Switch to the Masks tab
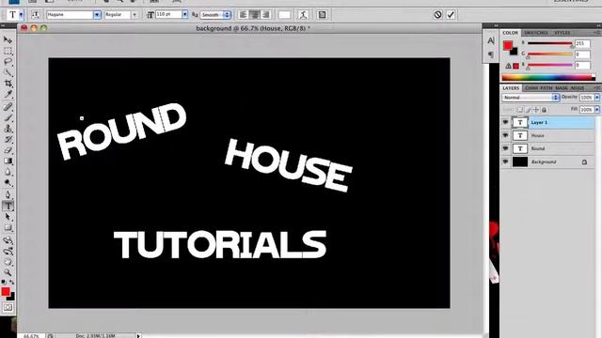The width and height of the screenshot is (602, 338). click(562, 88)
